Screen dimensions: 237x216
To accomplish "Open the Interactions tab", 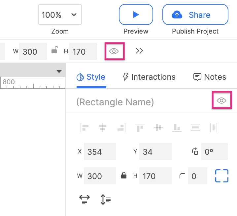I will 149,77.
